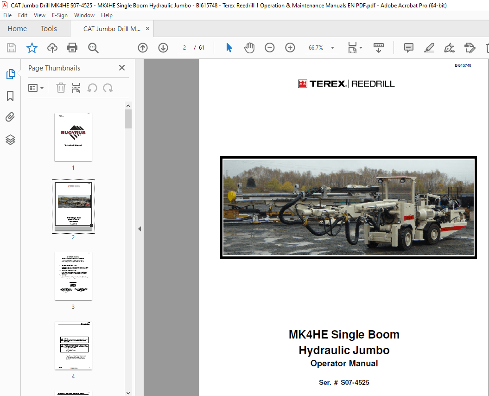Open the File menu
The height and width of the screenshot is (396, 489).
tap(7, 15)
